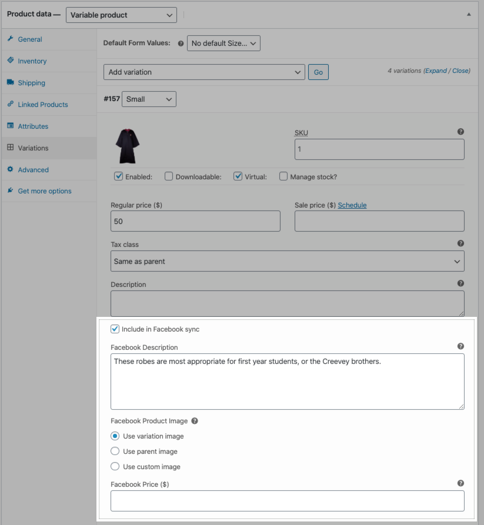Image resolution: width=484 pixels, height=525 pixels.
Task: Click the Facebook Price input field
Action: pyautogui.click(x=288, y=501)
